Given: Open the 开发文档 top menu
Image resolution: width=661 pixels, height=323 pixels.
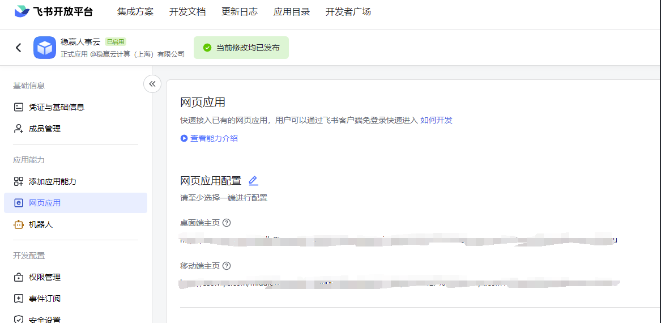Looking at the screenshot, I should (187, 12).
